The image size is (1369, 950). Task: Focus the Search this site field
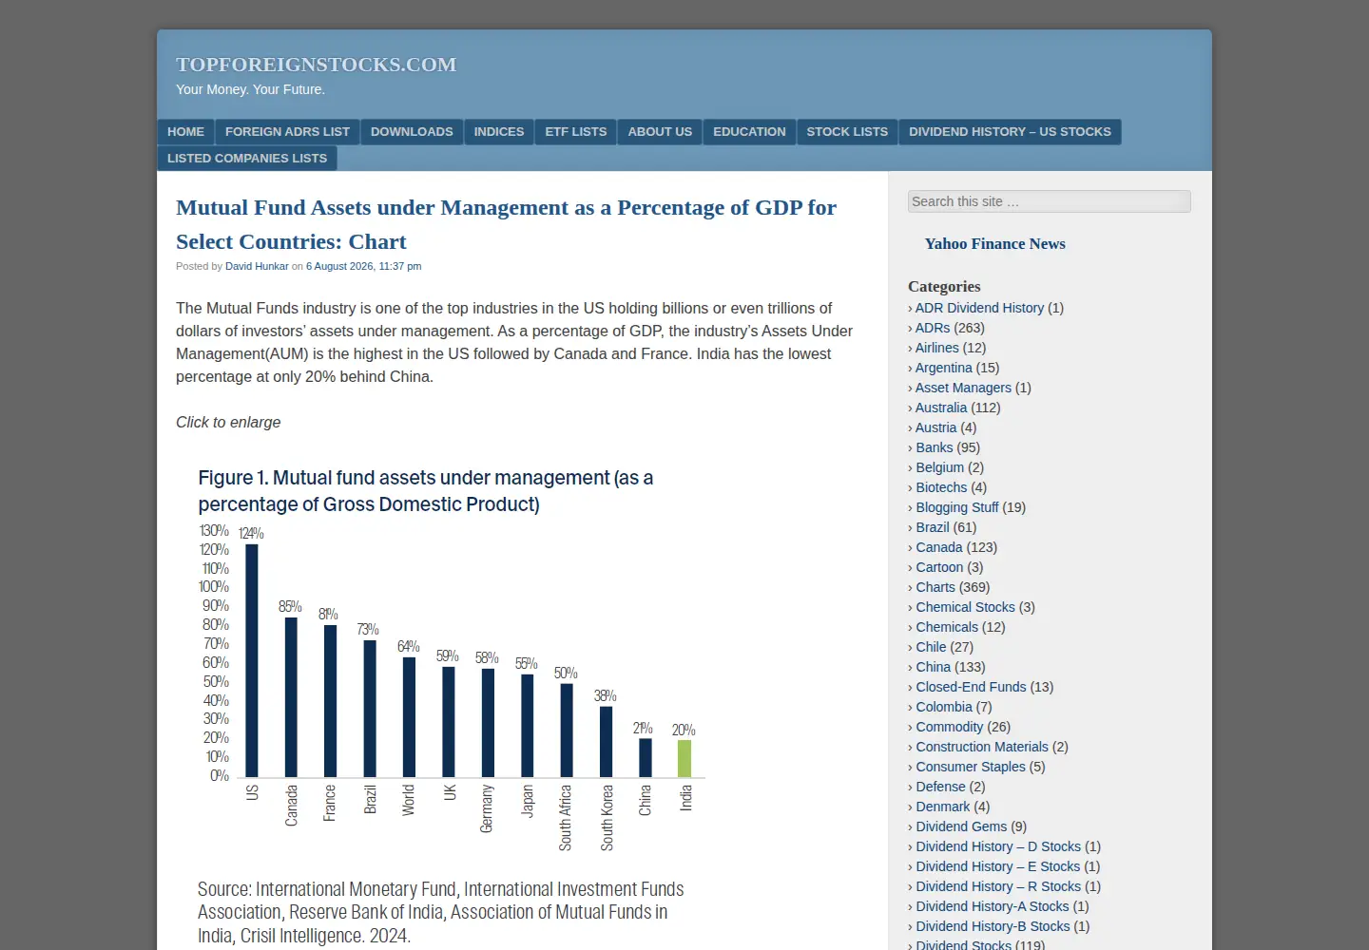1049,201
